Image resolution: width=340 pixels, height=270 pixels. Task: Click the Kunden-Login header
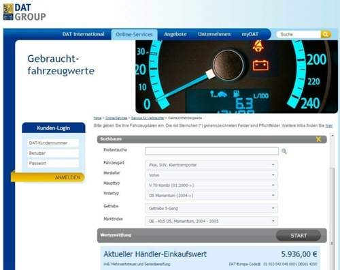pyautogui.click(x=54, y=128)
